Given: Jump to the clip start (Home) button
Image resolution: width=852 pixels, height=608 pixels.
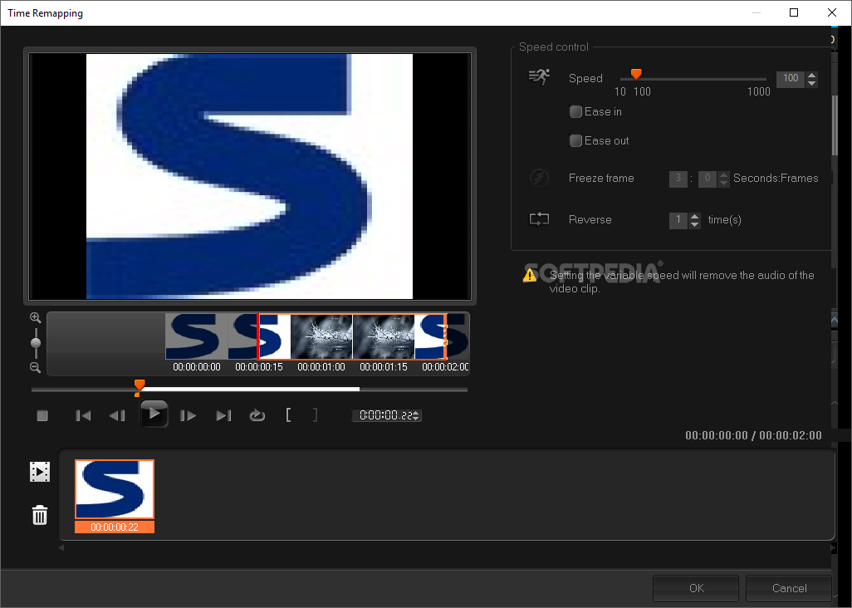Looking at the screenshot, I should (x=83, y=415).
